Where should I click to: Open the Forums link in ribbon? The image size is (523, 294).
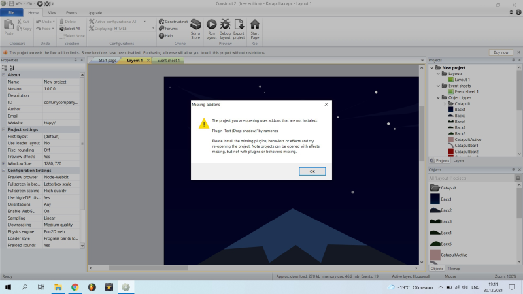coord(169,29)
